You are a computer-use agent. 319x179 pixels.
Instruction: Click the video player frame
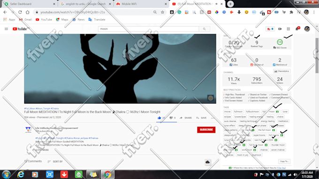click(120, 69)
